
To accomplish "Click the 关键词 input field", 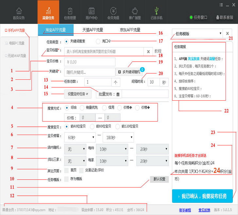I will [90, 72].
